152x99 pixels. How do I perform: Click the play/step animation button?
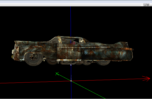pos(148,5)
